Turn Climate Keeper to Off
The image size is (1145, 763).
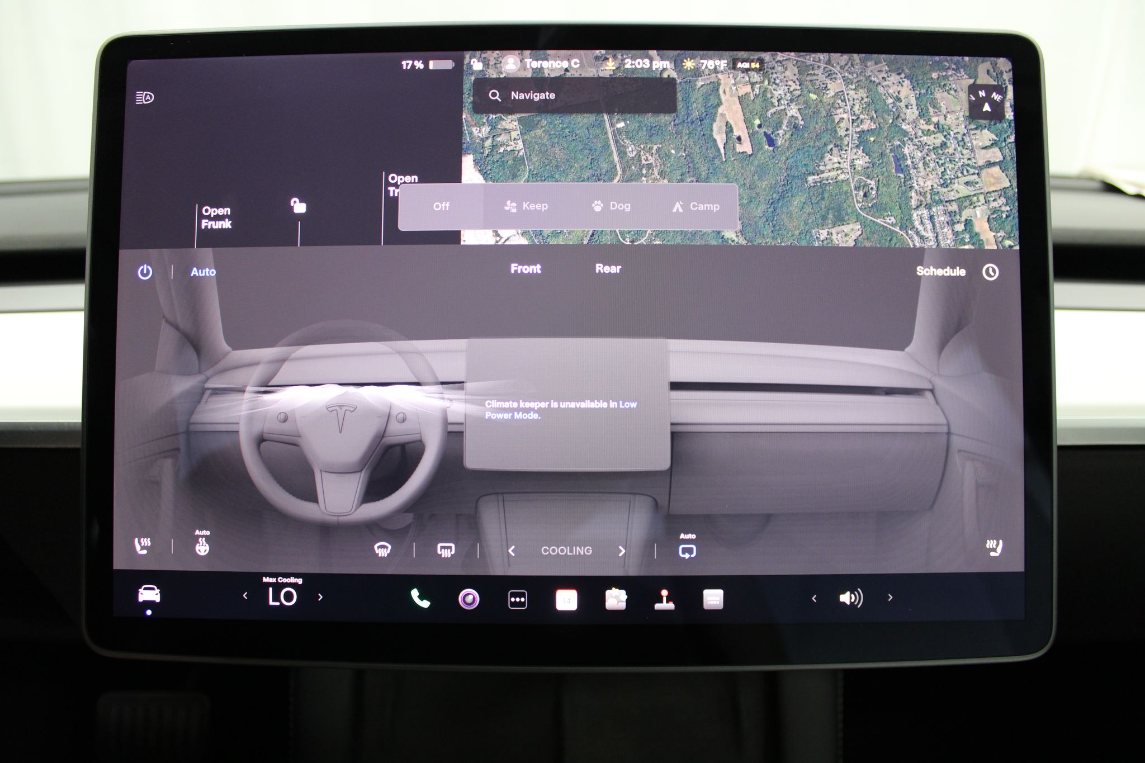(441, 206)
